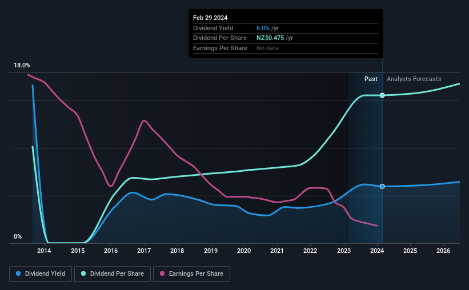This screenshot has width=469, height=290.
Task: Select the teal data point marker at 2024
Action: pos(382,95)
